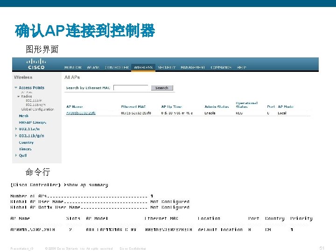Open QoS in the sidebar
The image size is (336, 252).
(23, 155)
